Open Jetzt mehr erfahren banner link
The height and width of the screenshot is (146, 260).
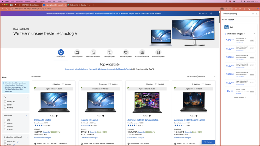click(x=153, y=13)
